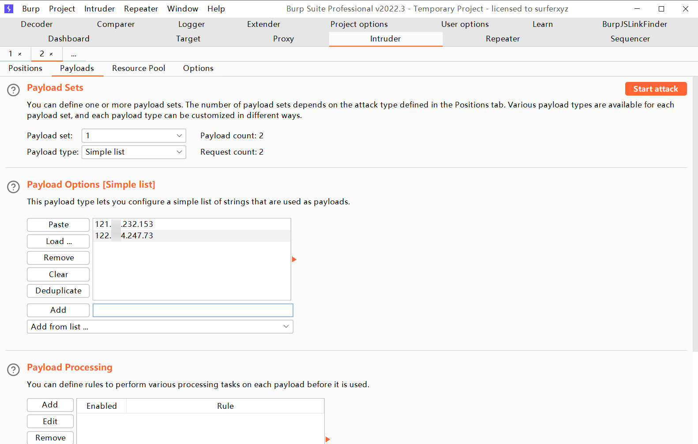Click the Paste button
Viewport: 698px width, 444px height.
58,225
